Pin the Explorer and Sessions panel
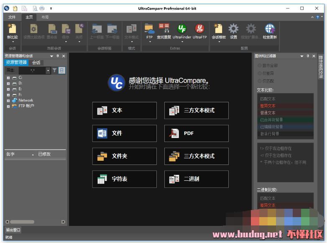327x243 pixels. coord(58,56)
